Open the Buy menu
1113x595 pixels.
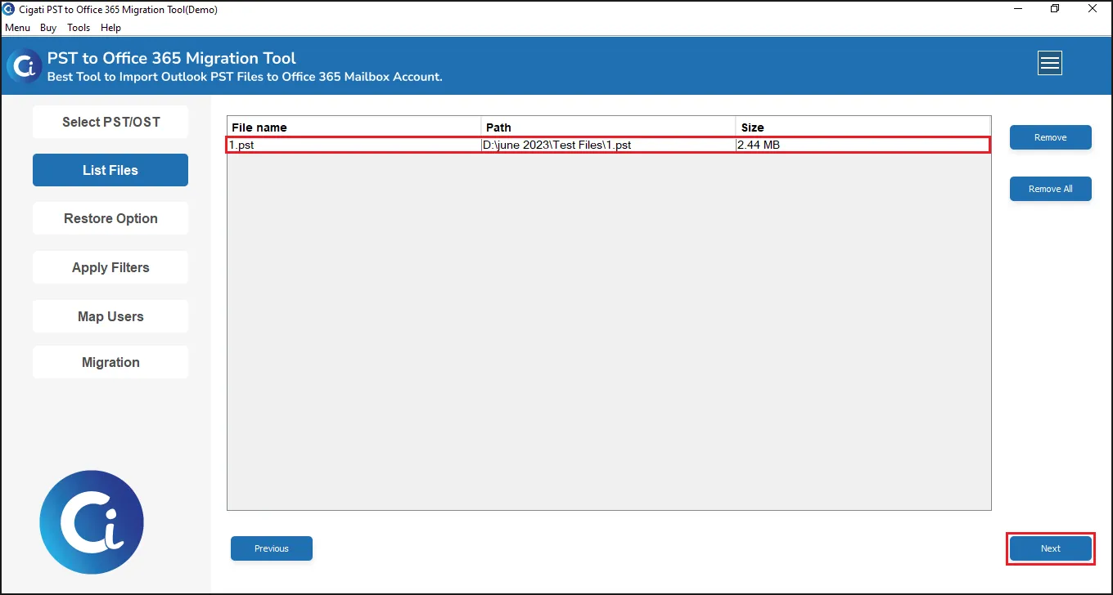[48, 28]
